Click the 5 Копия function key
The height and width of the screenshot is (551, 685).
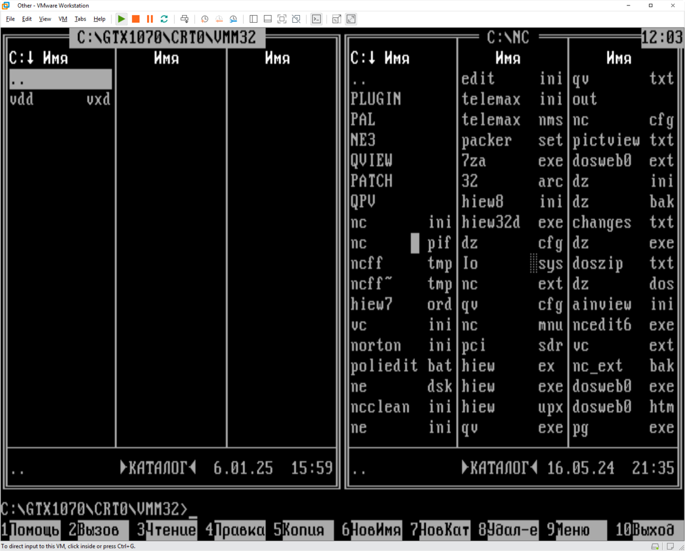pos(303,530)
